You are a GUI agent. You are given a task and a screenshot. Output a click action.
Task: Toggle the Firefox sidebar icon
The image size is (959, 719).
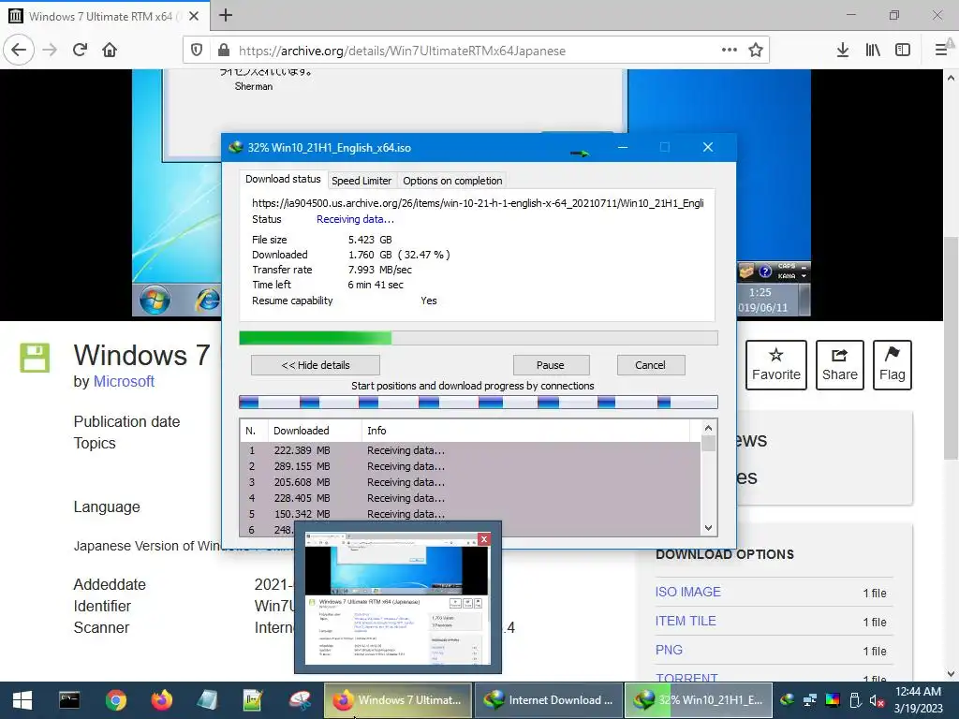tap(903, 51)
